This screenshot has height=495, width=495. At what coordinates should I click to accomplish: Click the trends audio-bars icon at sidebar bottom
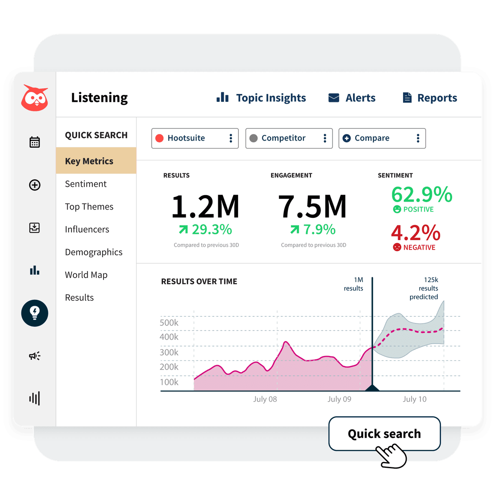click(x=35, y=398)
